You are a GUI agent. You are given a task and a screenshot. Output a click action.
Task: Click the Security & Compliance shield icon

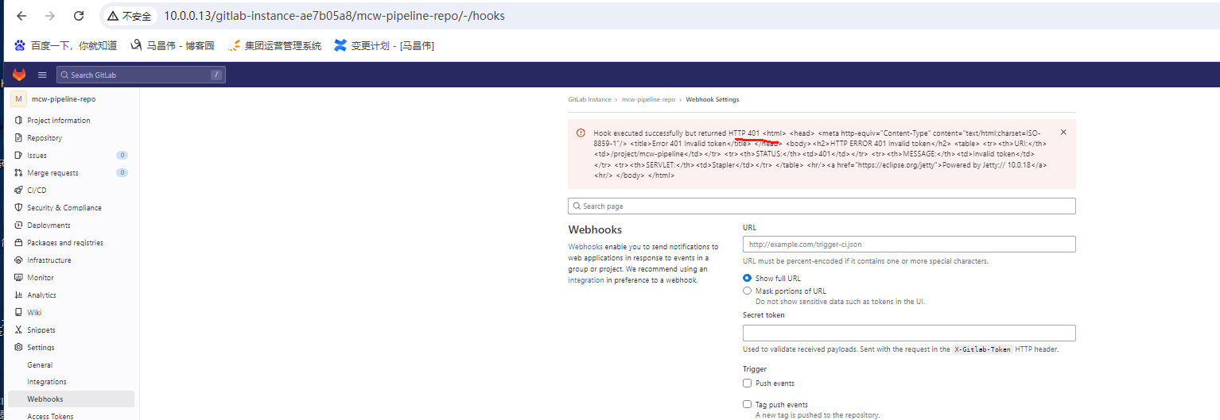click(x=18, y=208)
